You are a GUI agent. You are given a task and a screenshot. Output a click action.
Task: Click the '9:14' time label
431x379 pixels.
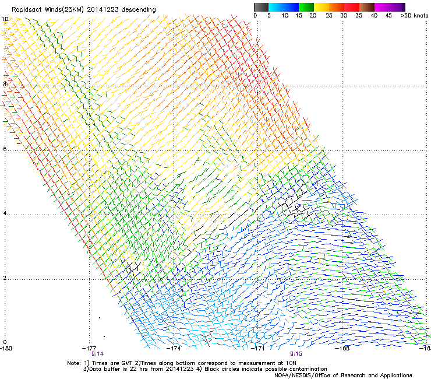click(98, 354)
